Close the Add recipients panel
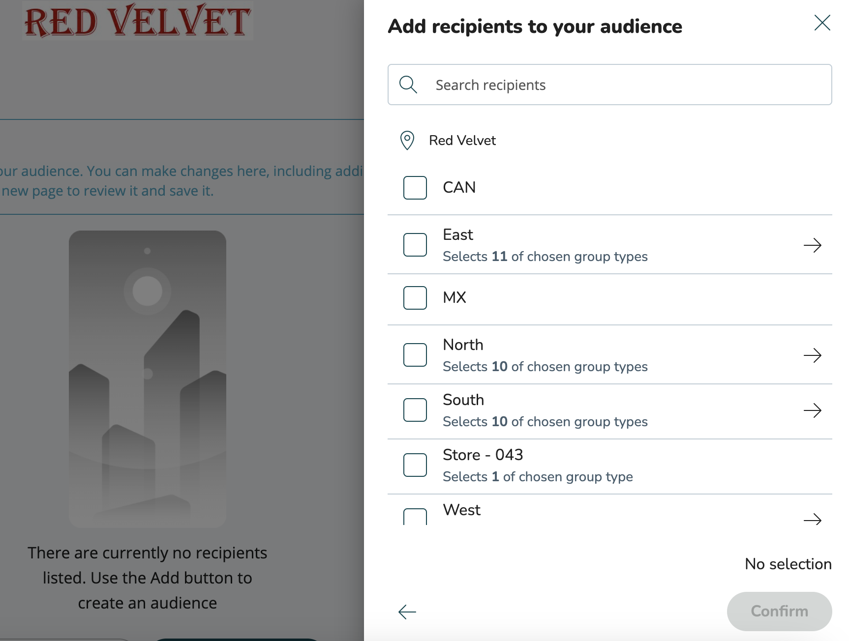Viewport: 849px width, 641px height. click(x=822, y=23)
